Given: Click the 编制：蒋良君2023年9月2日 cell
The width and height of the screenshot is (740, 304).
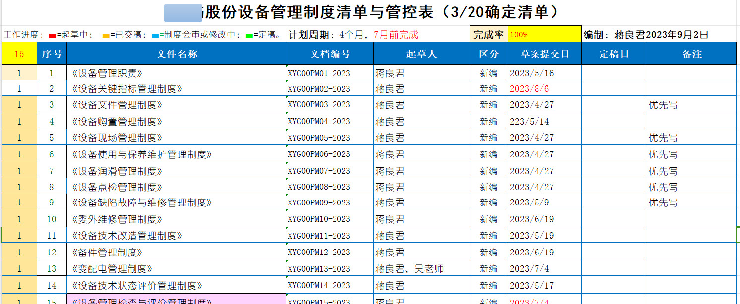Looking at the screenshot, I should [646, 34].
